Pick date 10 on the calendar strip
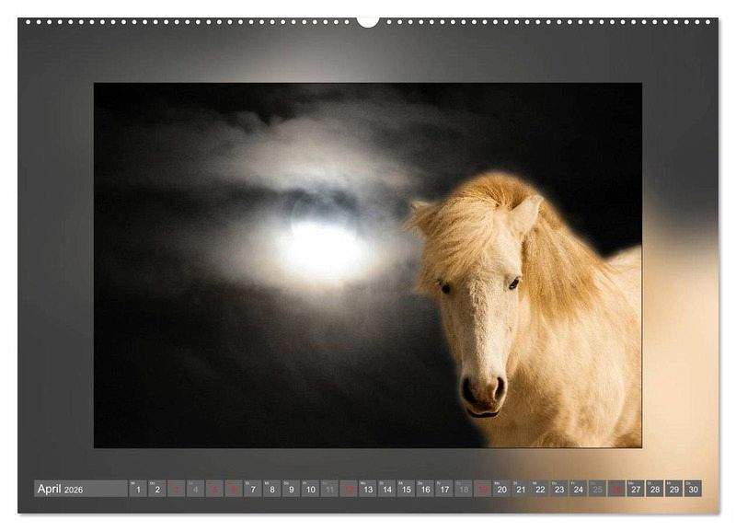This screenshot has width=736, height=531. pos(310,489)
